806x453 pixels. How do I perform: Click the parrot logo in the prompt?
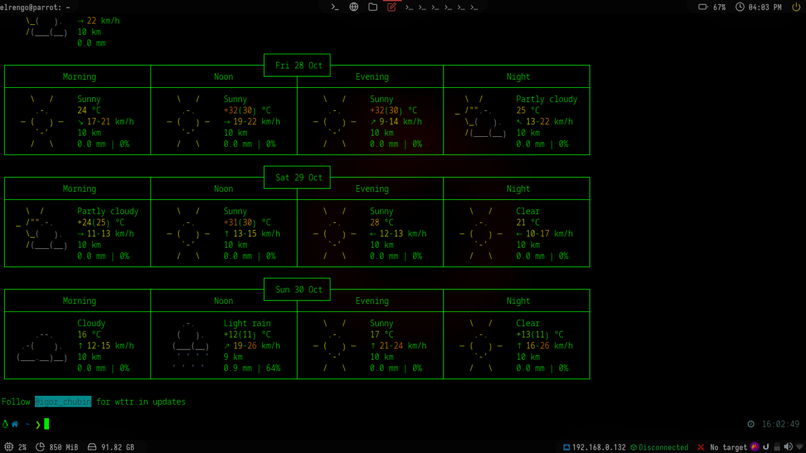[5, 424]
